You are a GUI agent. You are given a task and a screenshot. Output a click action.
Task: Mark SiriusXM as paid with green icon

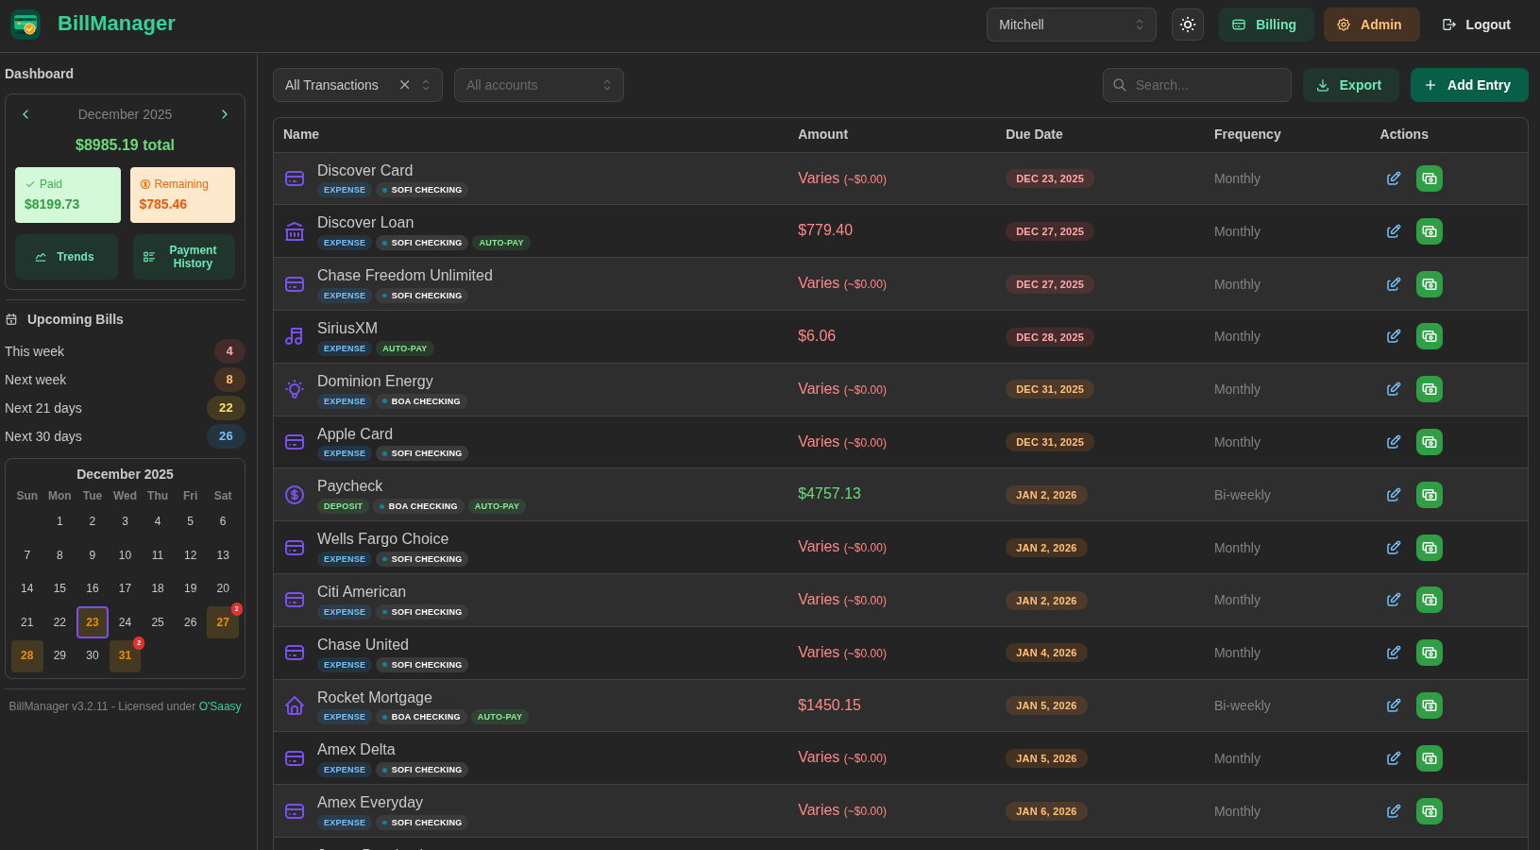point(1429,336)
